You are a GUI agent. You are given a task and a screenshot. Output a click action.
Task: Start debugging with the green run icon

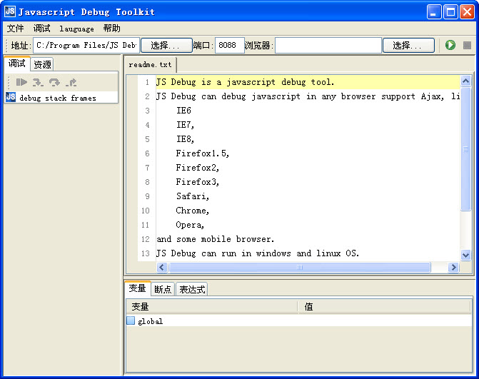click(x=450, y=45)
